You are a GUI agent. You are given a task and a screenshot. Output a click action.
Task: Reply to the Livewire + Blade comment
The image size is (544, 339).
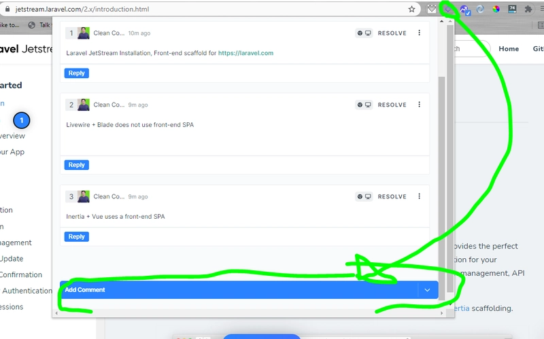click(77, 165)
